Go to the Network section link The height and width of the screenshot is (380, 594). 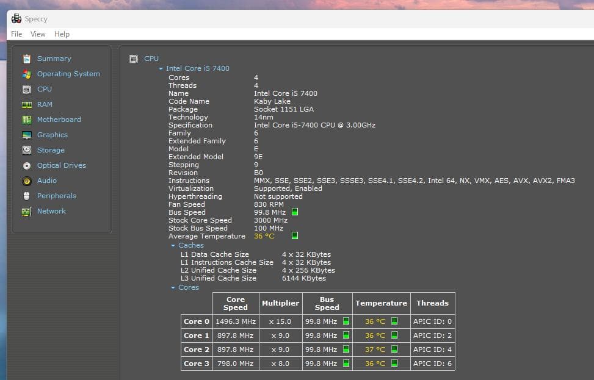(x=51, y=211)
